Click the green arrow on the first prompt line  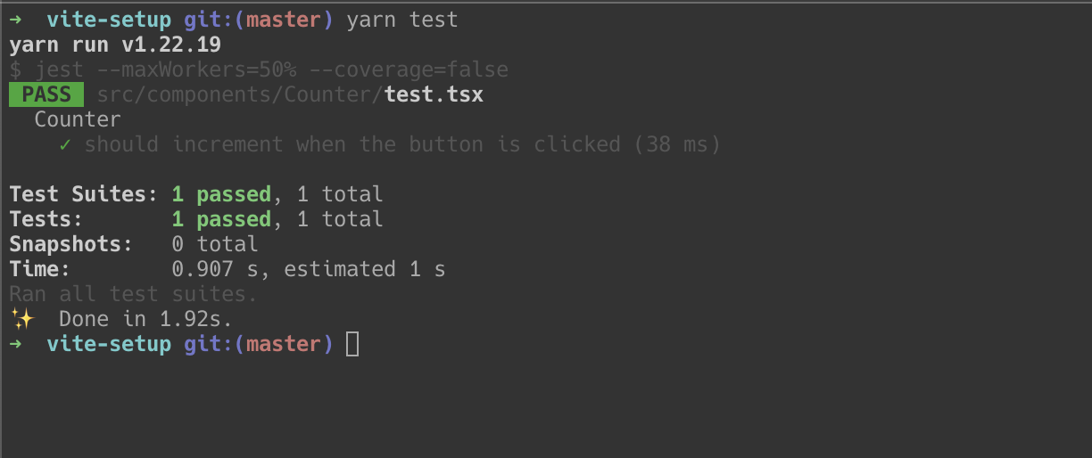click(x=16, y=20)
